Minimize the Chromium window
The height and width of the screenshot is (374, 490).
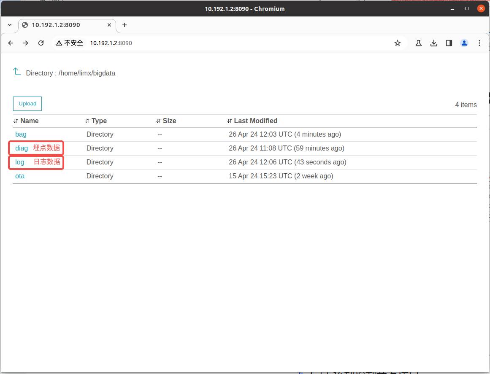point(452,9)
